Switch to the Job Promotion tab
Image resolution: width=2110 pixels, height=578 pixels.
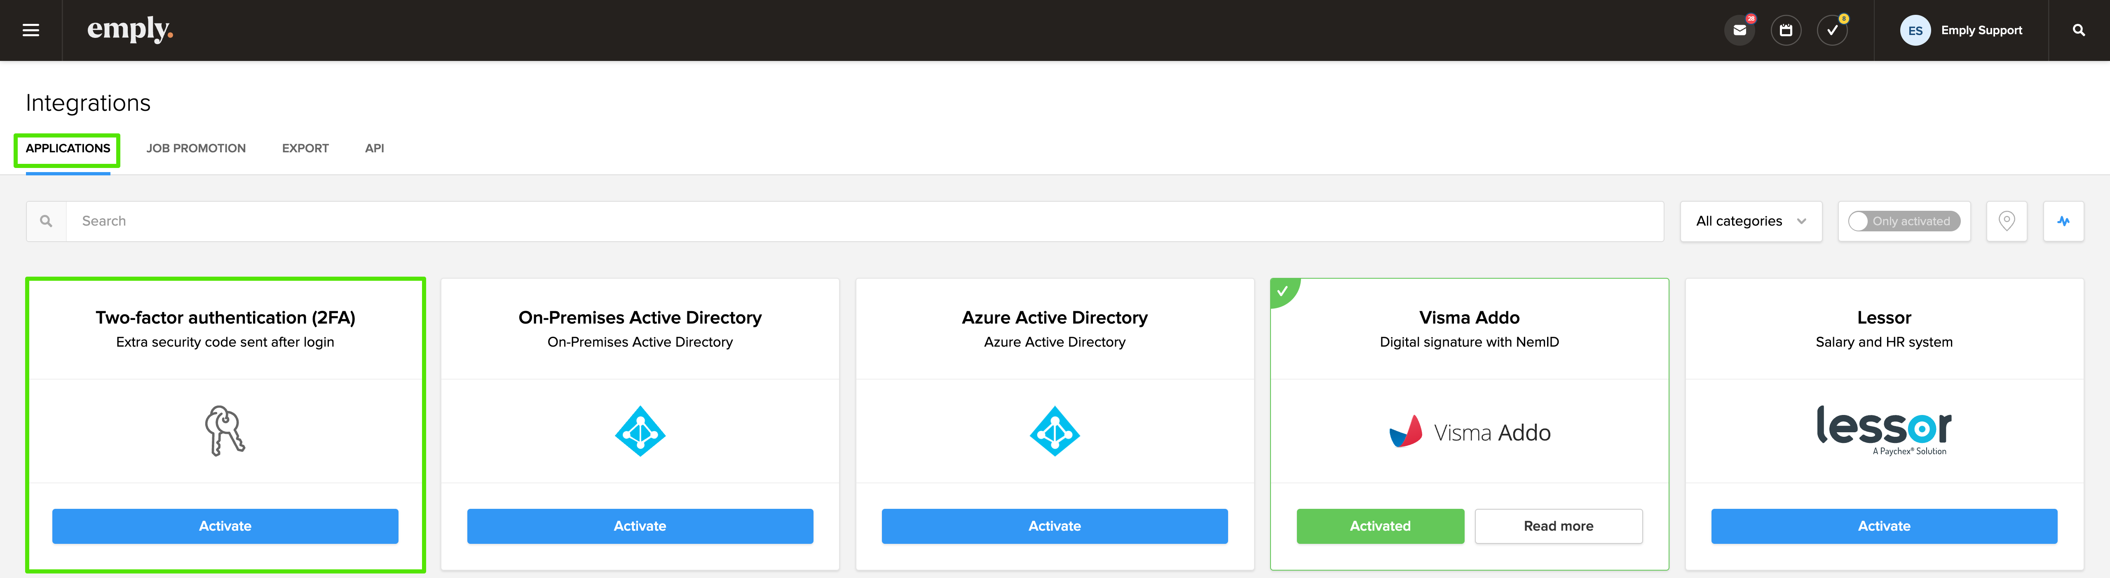[x=196, y=148]
